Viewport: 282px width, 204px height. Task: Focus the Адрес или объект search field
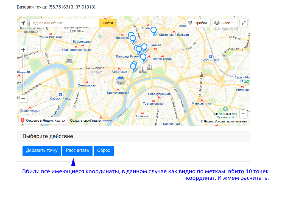pos(65,23)
